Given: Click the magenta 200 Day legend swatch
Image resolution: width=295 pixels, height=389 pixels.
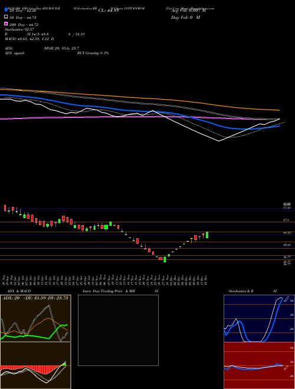Looking at the screenshot, I should tap(6, 24).
